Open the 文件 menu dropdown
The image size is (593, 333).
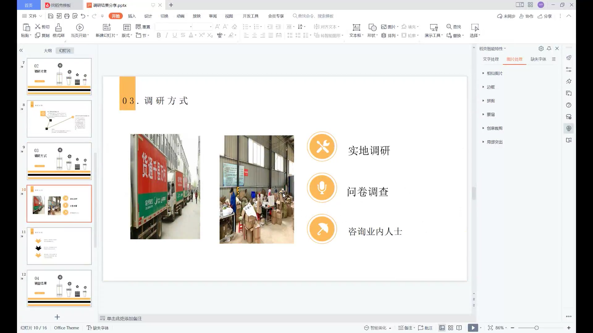32,16
